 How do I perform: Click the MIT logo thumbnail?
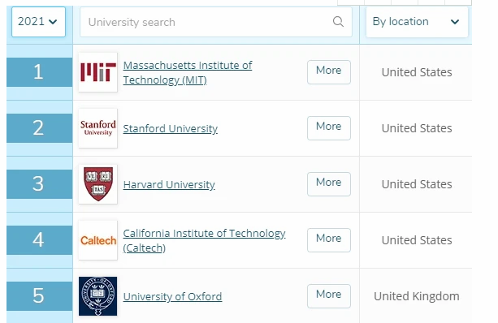tap(97, 72)
